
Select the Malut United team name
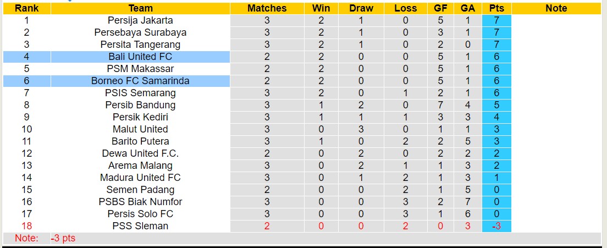(x=140, y=129)
